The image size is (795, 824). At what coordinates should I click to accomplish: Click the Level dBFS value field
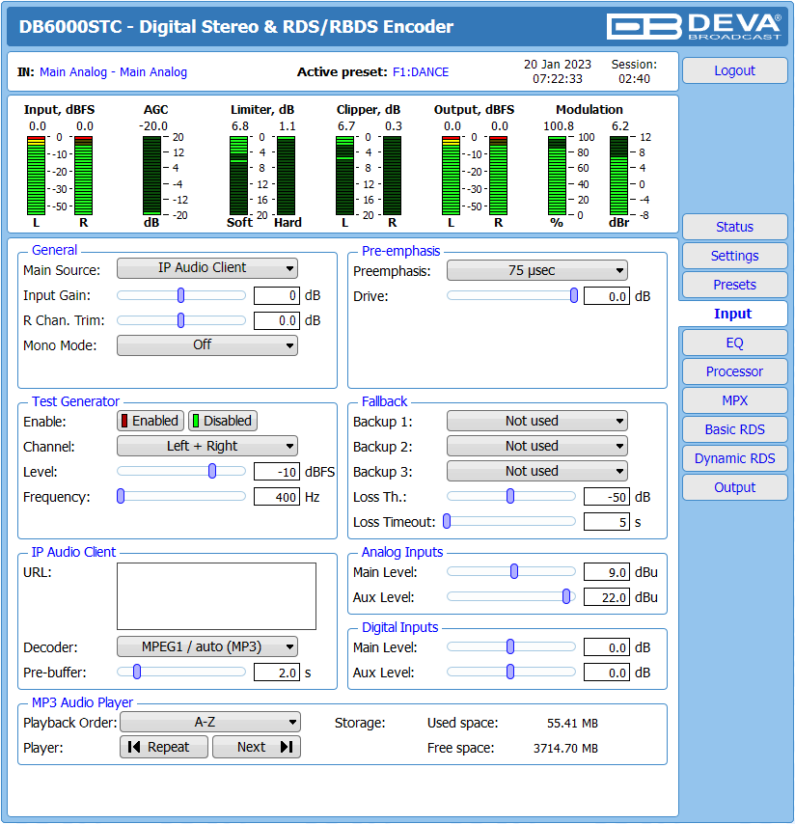point(277,473)
